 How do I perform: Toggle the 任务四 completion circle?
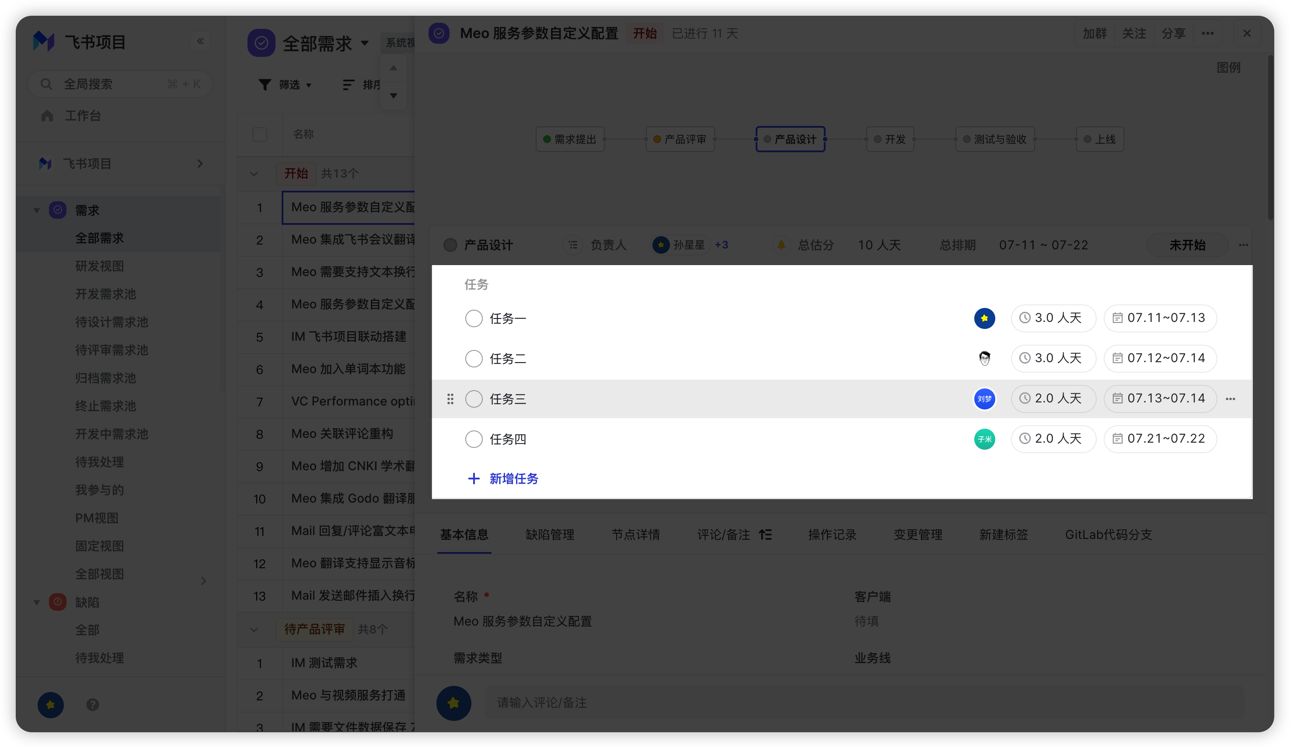474,439
